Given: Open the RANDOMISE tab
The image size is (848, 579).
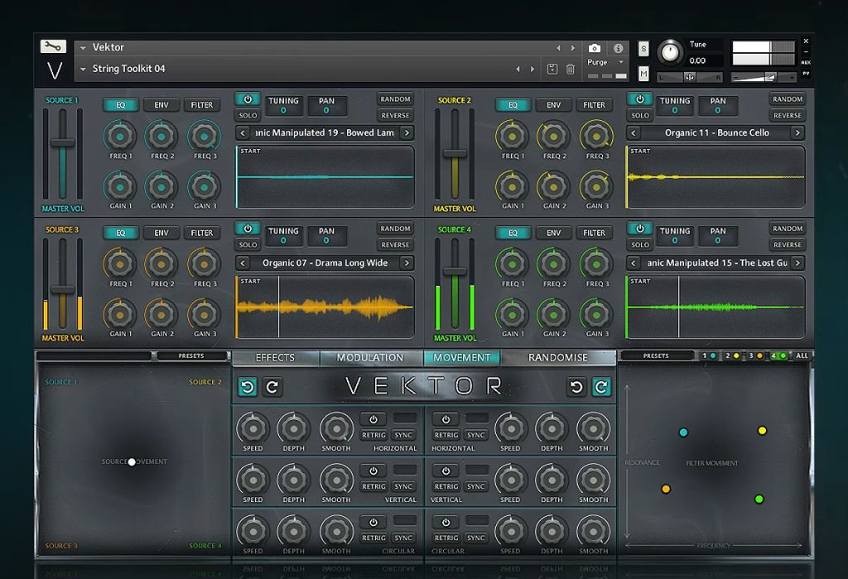Looking at the screenshot, I should [x=558, y=357].
